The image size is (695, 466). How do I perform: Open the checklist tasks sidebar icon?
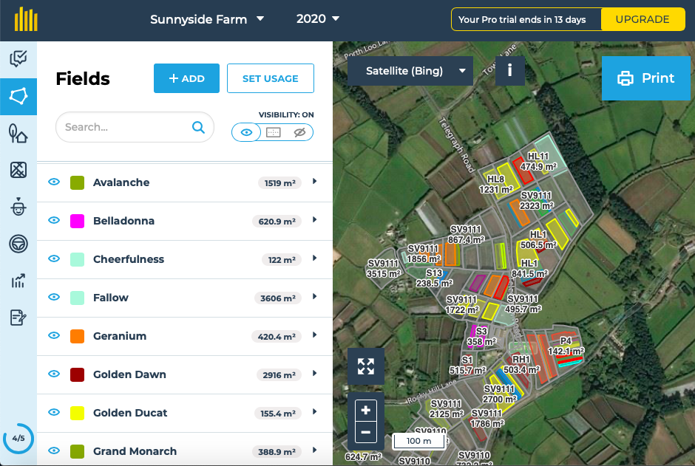(18, 59)
